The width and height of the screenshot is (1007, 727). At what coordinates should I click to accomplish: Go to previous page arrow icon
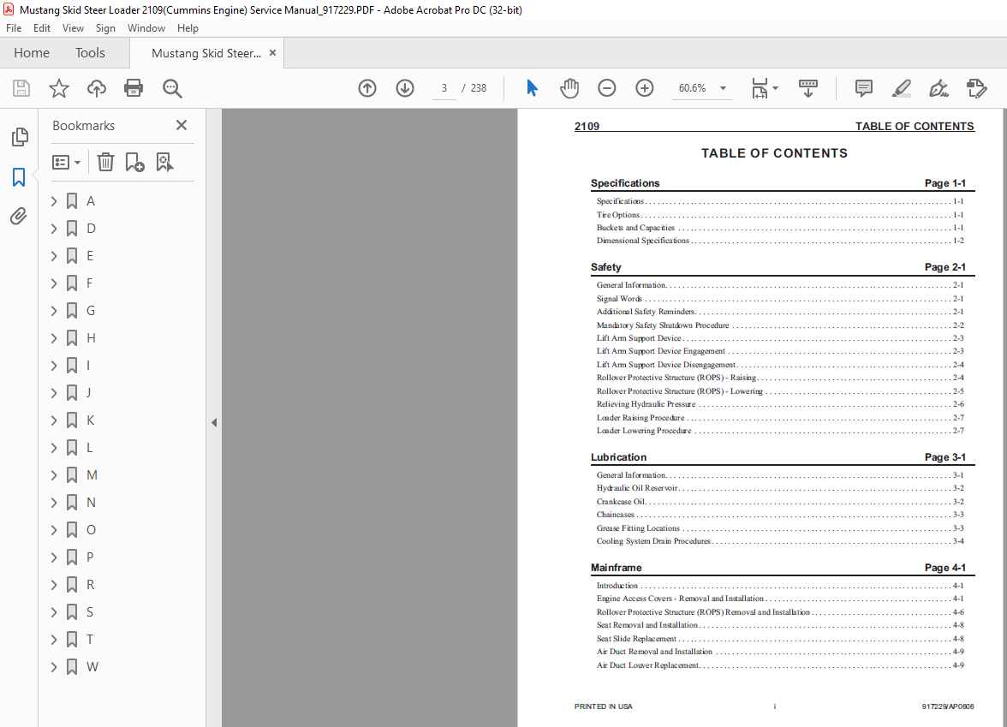coord(367,88)
